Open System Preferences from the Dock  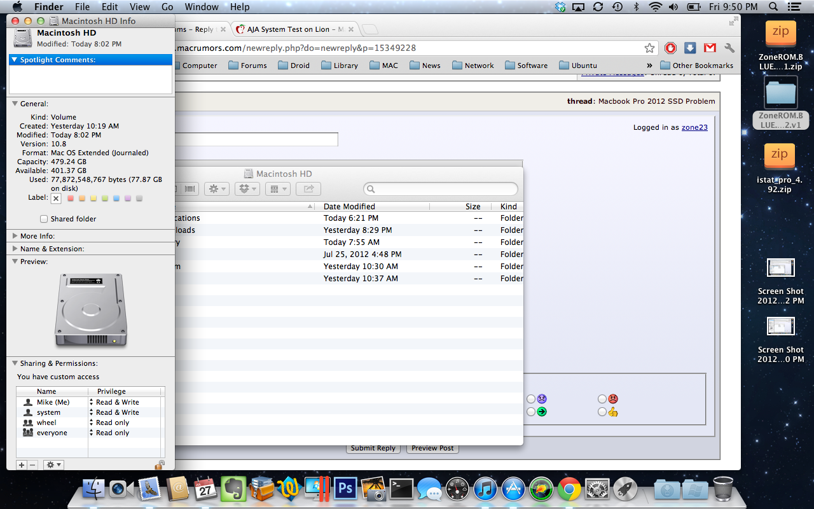(x=597, y=489)
